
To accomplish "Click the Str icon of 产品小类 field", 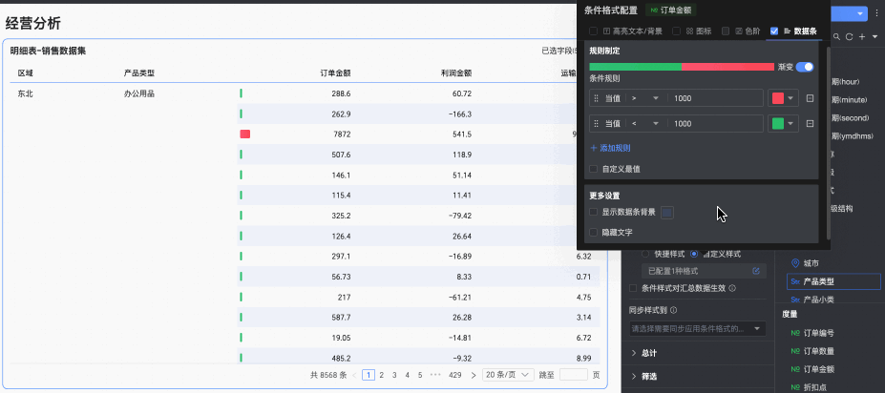I will tap(795, 300).
